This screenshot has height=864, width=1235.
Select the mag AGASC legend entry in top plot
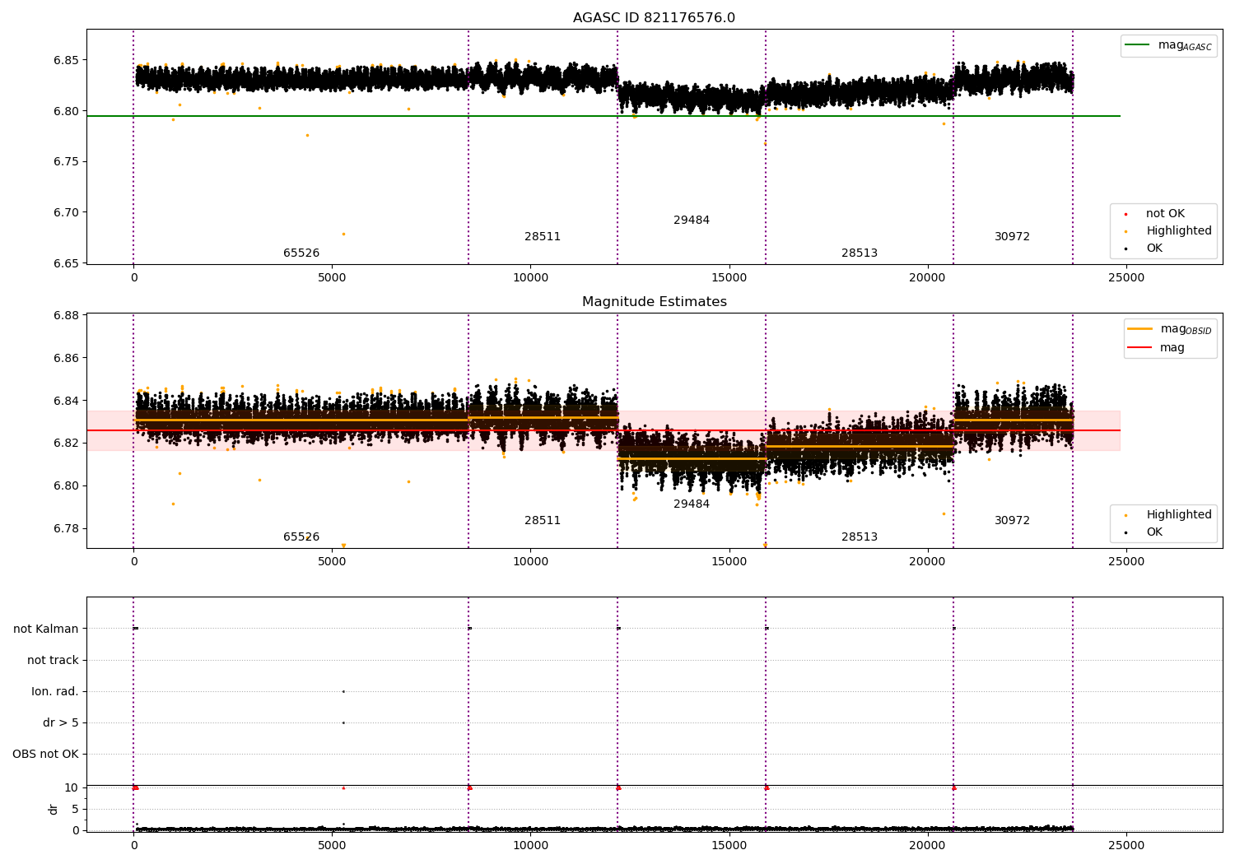1168,45
